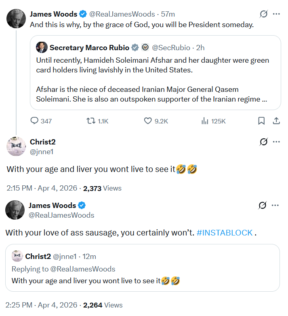The width and height of the screenshot is (288, 316).
Task: Click Grok icon on Christ2 tweet
Action: point(263,142)
